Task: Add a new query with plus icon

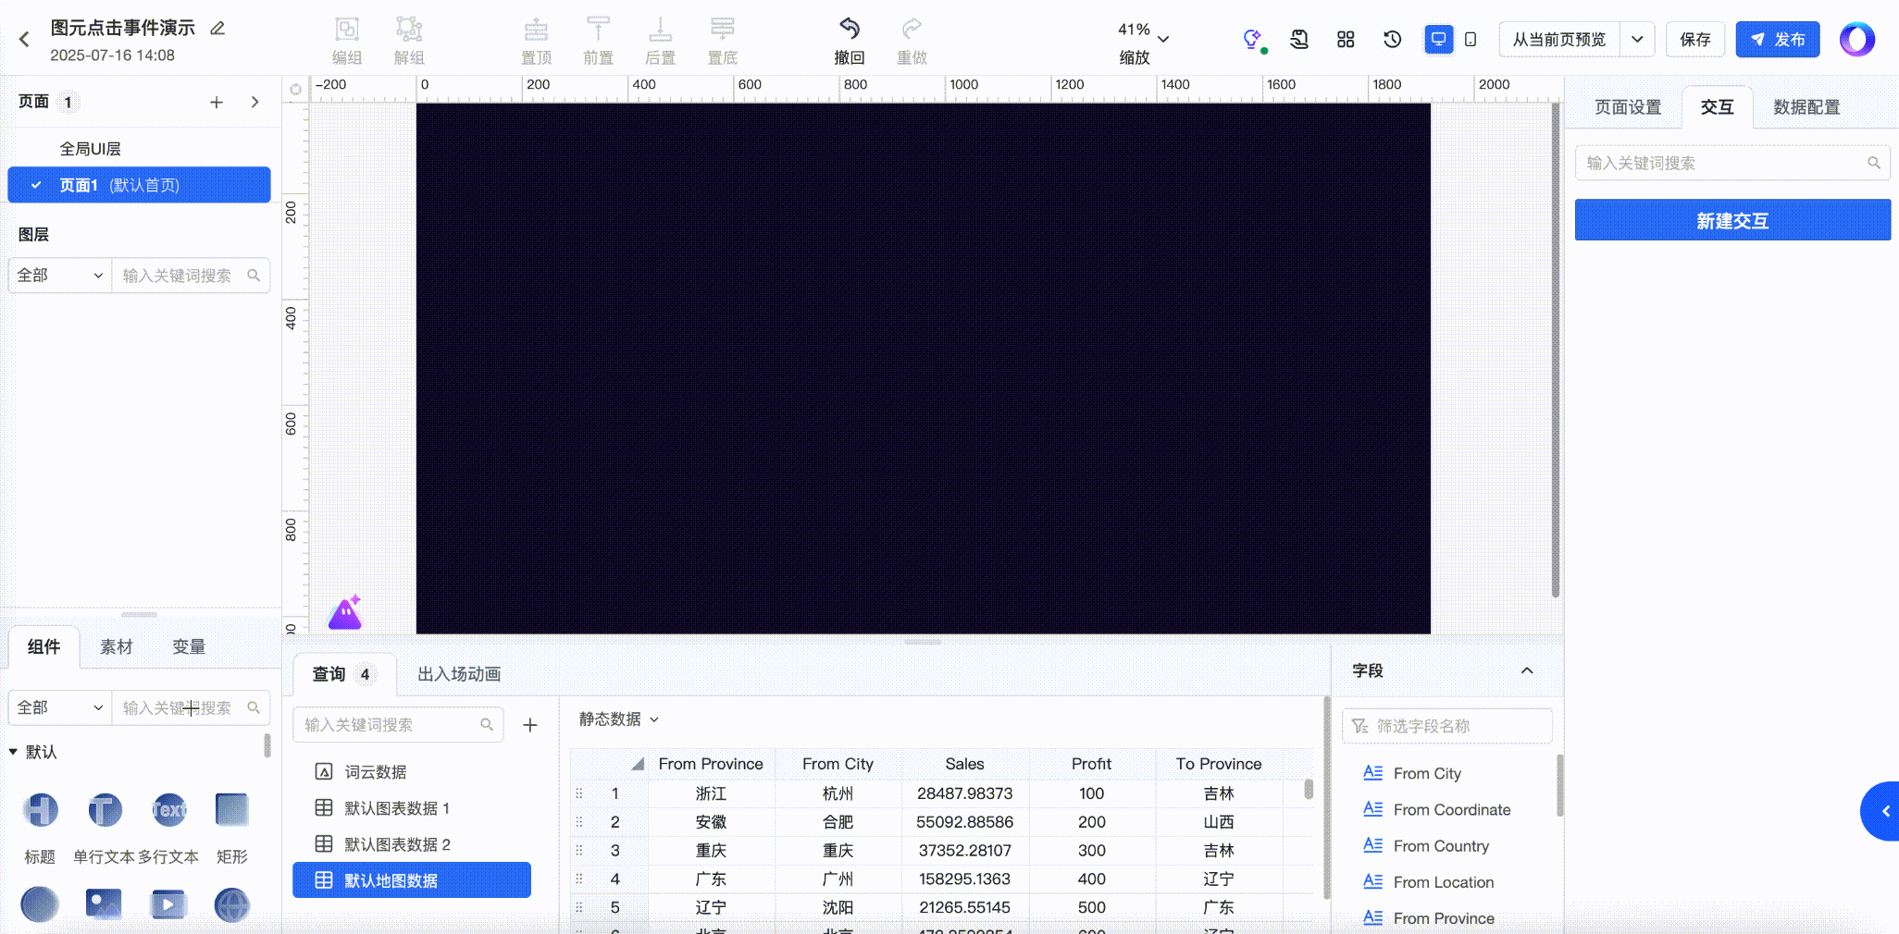Action: tap(530, 725)
